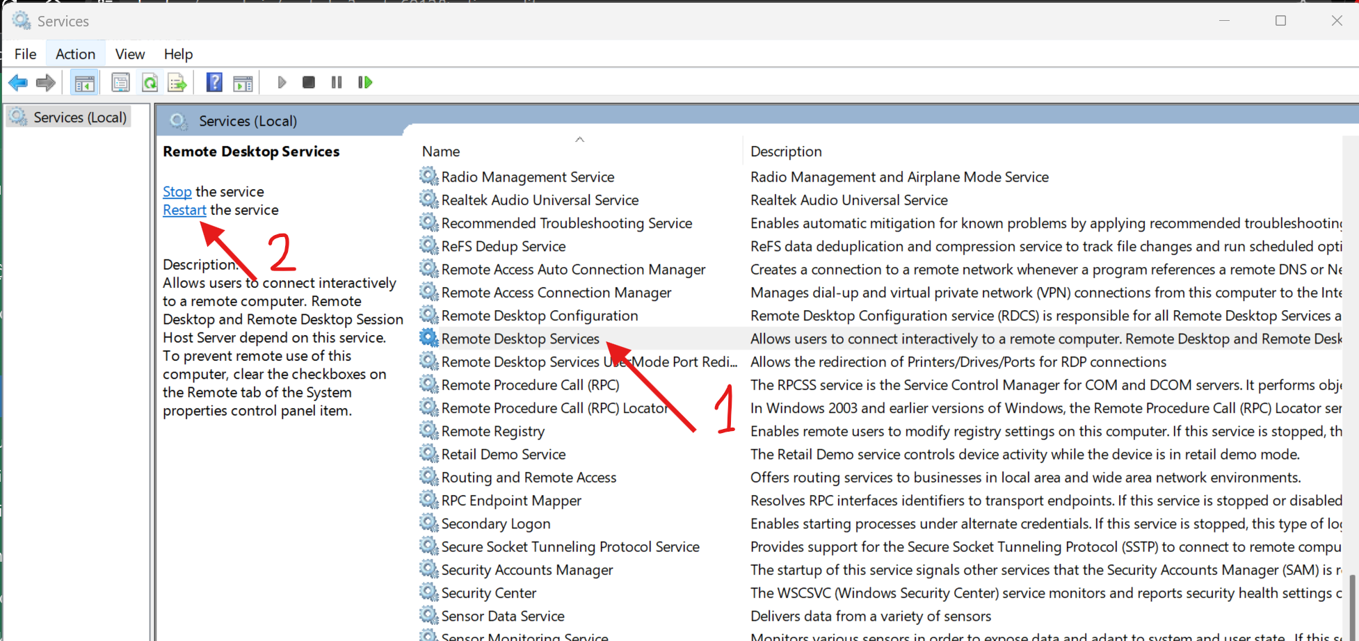The height and width of the screenshot is (641, 1359).
Task: Click the Stop Service square icon
Action: tap(309, 83)
